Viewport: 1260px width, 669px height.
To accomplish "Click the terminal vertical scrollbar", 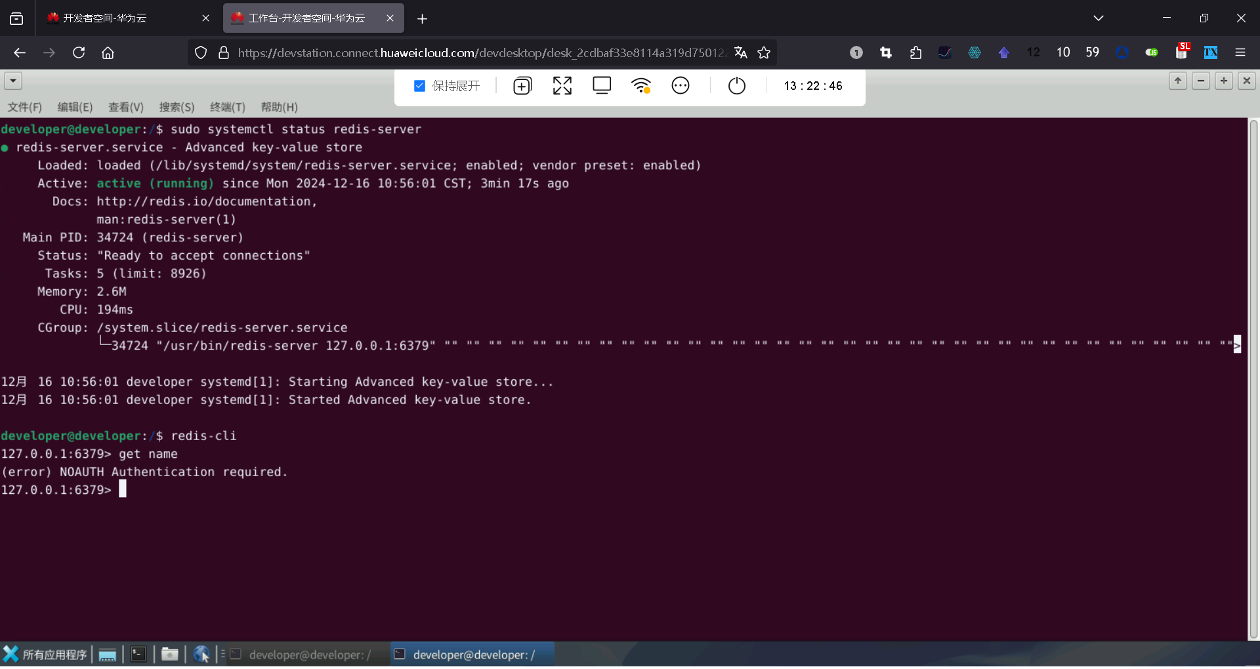I will [x=1253, y=379].
